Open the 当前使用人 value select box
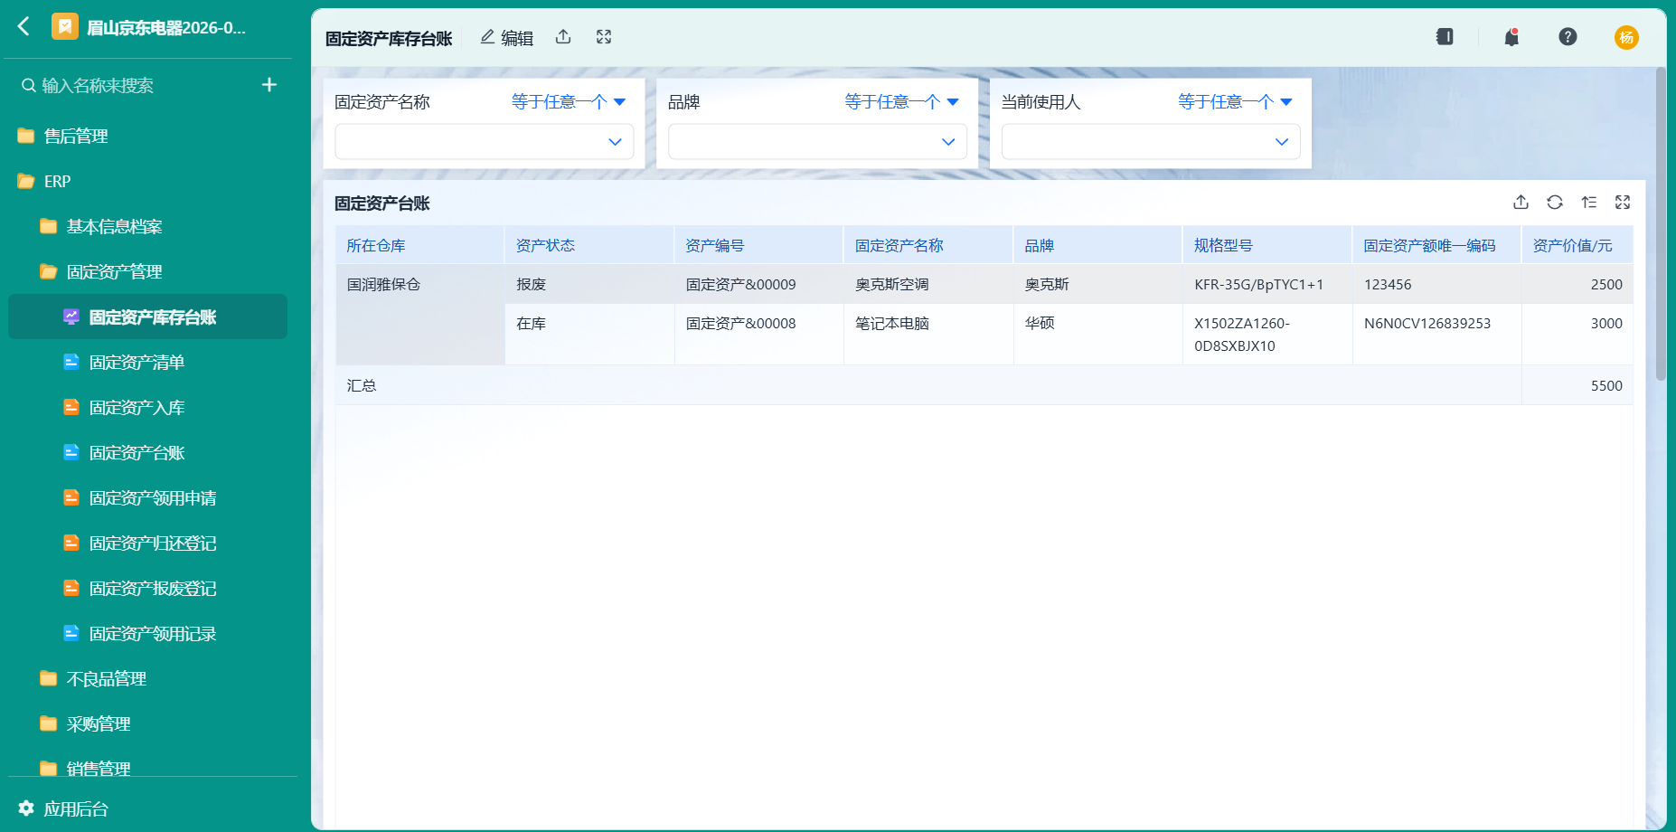 click(x=1151, y=142)
